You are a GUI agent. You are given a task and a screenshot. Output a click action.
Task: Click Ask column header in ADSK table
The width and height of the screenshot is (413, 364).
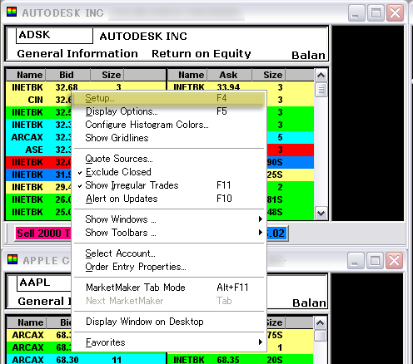(x=229, y=75)
